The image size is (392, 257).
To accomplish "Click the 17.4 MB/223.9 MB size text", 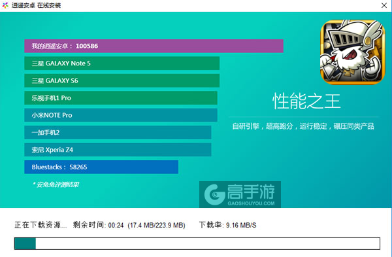I will click(157, 225).
